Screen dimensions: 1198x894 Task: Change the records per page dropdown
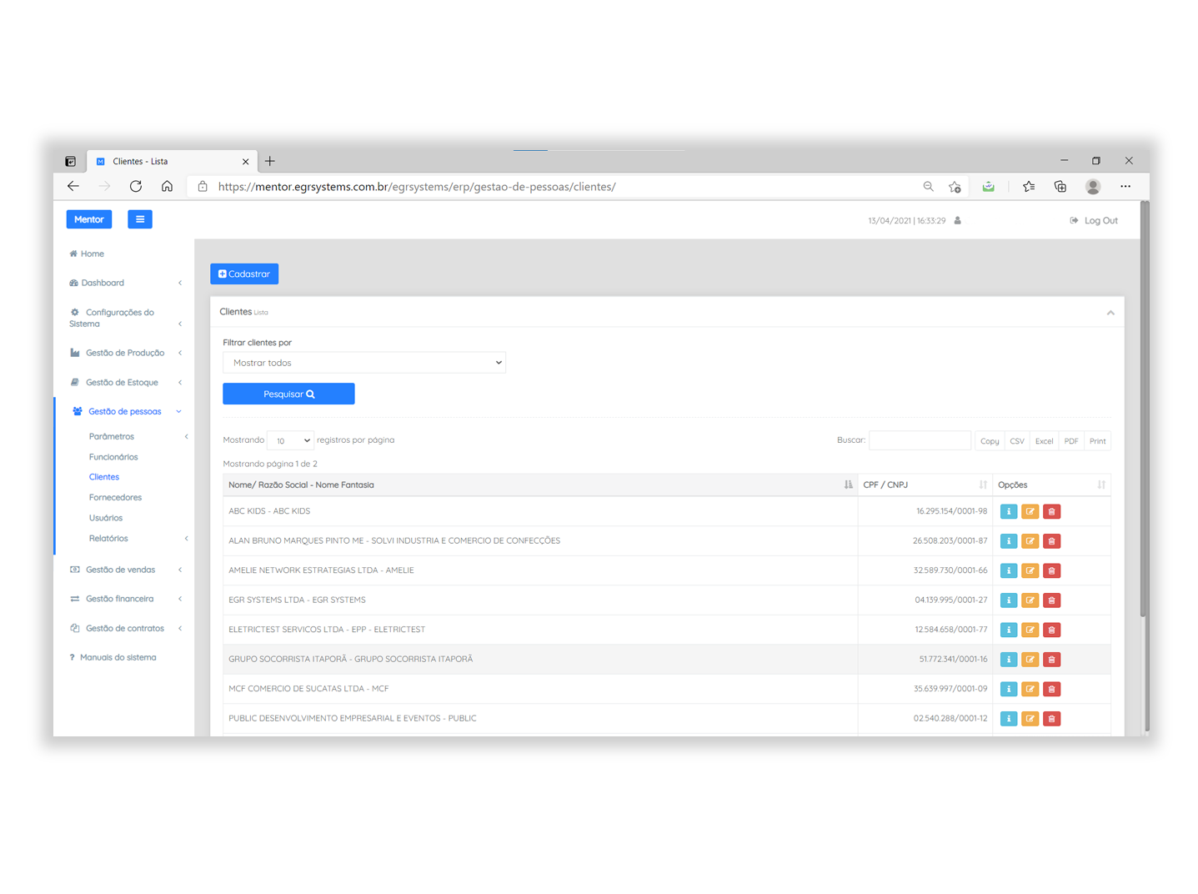coord(290,440)
